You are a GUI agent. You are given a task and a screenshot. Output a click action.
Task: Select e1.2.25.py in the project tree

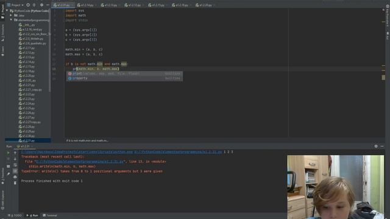click(x=27, y=108)
